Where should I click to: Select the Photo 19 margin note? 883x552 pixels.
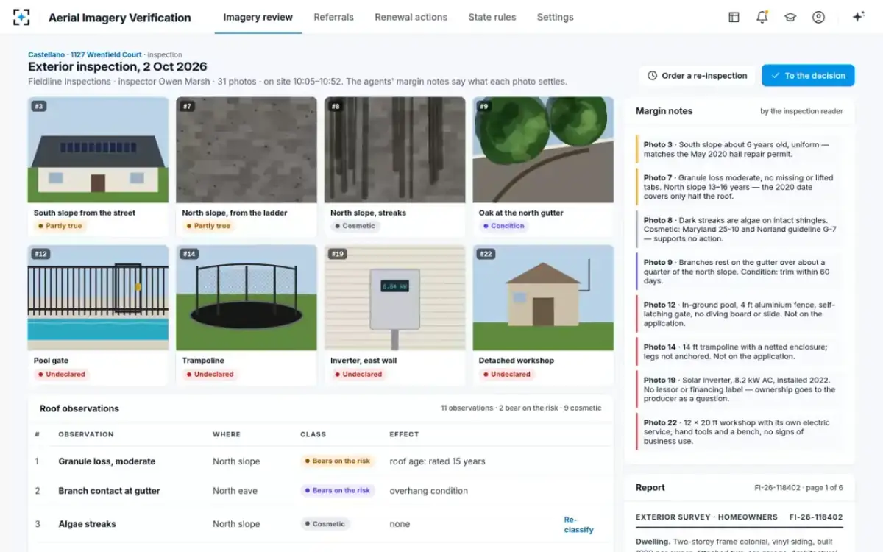point(740,389)
